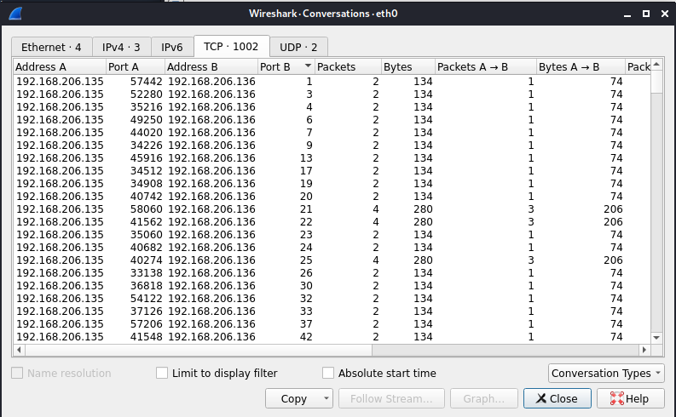
Task: Open the IPv6 tab
Action: (x=172, y=47)
